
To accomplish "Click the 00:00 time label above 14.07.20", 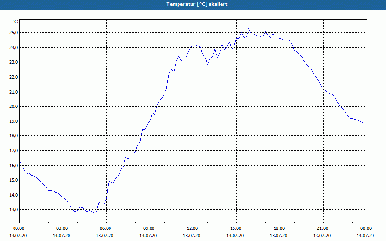I will [366, 228].
